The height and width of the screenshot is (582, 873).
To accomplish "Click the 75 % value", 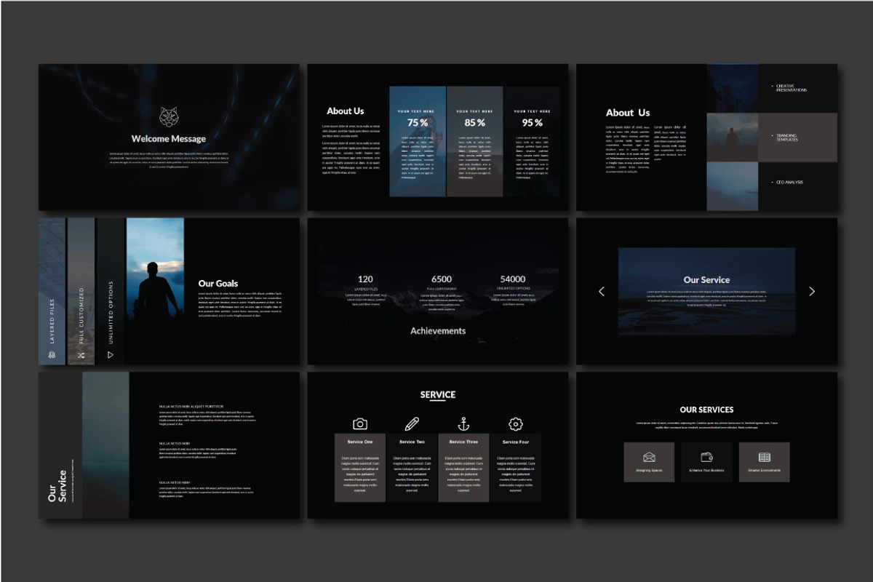I will tap(418, 123).
